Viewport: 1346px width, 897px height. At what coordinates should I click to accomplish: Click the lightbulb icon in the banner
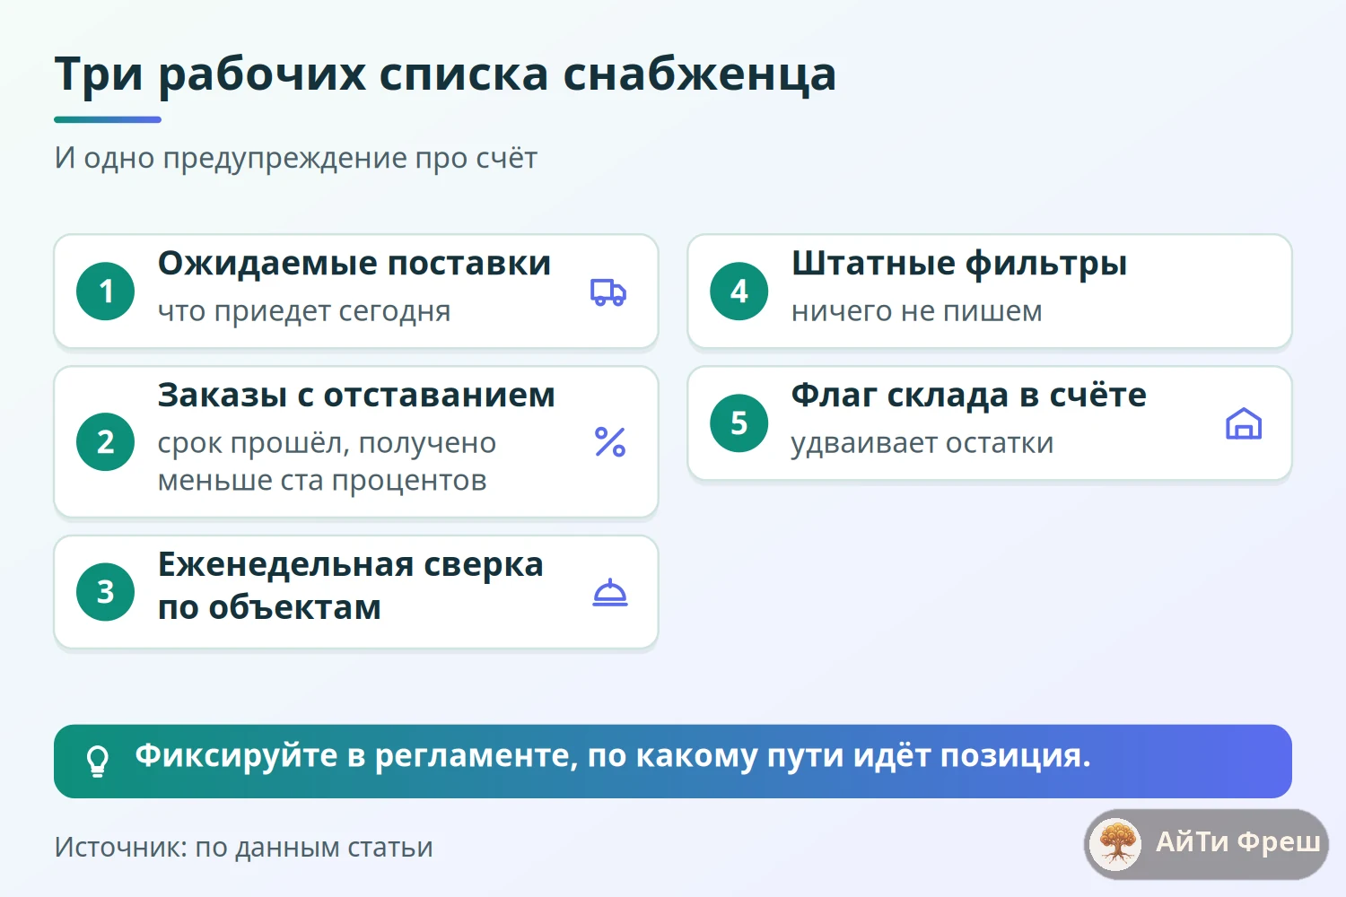(97, 762)
